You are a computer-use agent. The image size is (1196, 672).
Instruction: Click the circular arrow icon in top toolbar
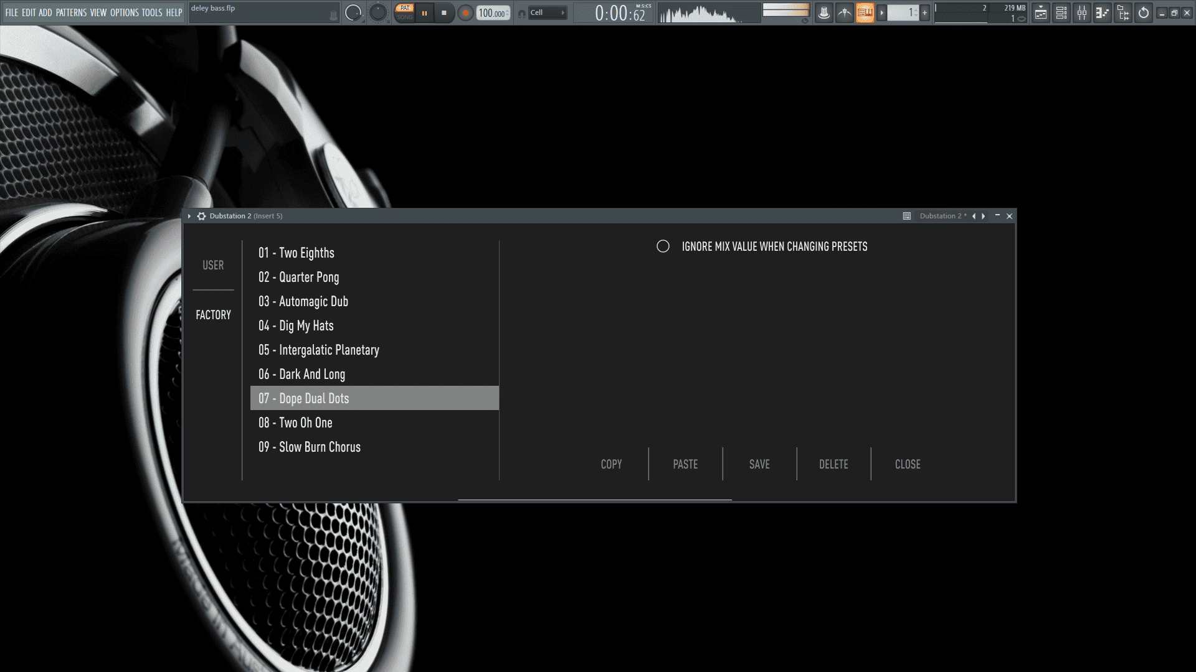1144,12
